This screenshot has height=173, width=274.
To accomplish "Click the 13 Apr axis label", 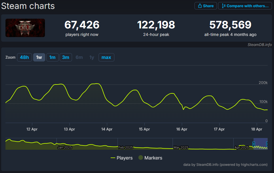I will [69, 129].
